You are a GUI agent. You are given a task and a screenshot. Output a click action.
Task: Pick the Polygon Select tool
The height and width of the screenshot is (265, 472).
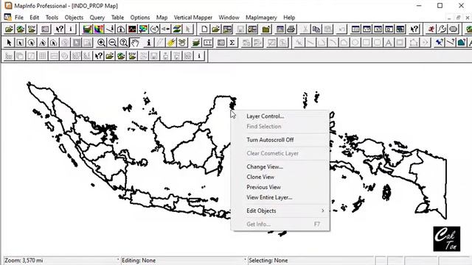pyautogui.click(x=43, y=43)
